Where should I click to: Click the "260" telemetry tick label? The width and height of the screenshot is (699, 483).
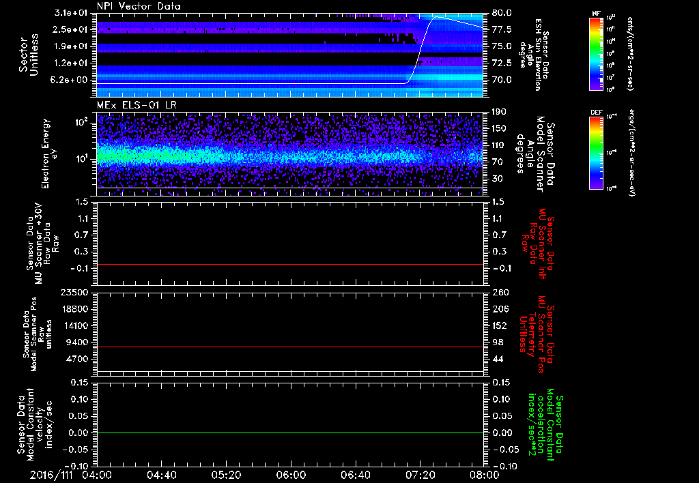(x=499, y=292)
